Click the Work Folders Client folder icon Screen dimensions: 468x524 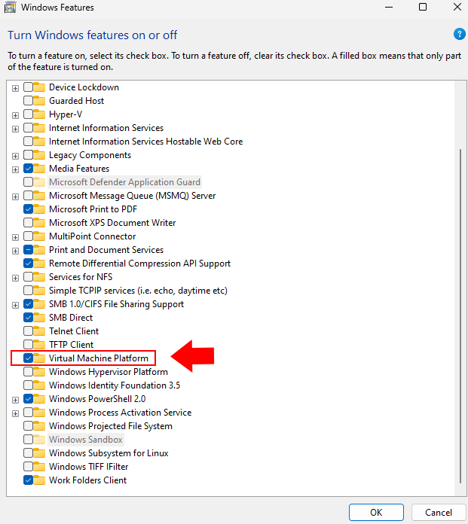point(39,480)
